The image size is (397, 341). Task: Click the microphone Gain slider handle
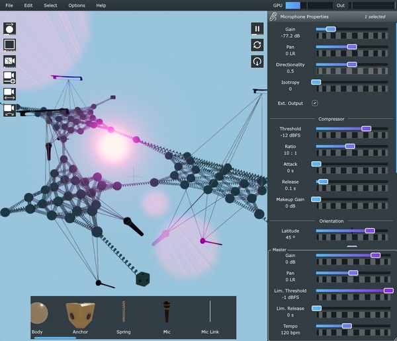click(x=331, y=29)
